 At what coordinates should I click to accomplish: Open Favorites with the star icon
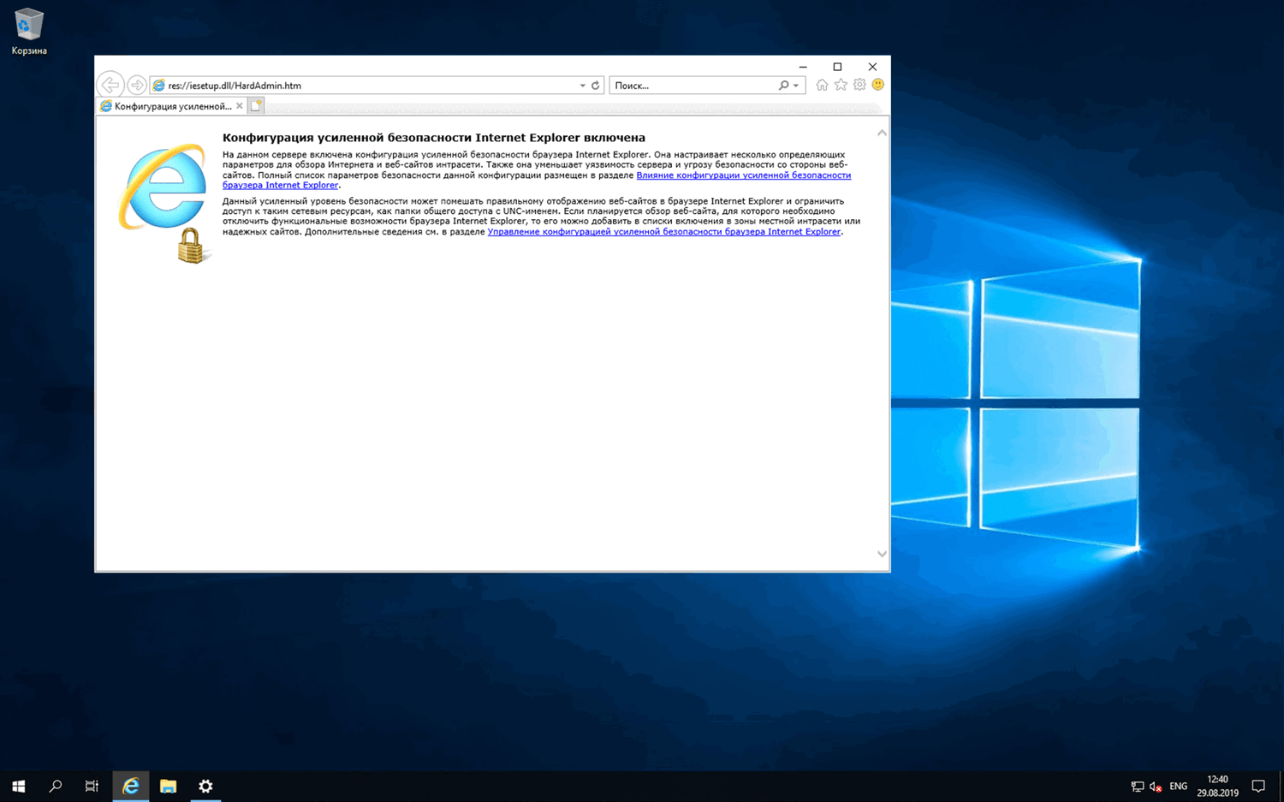841,85
